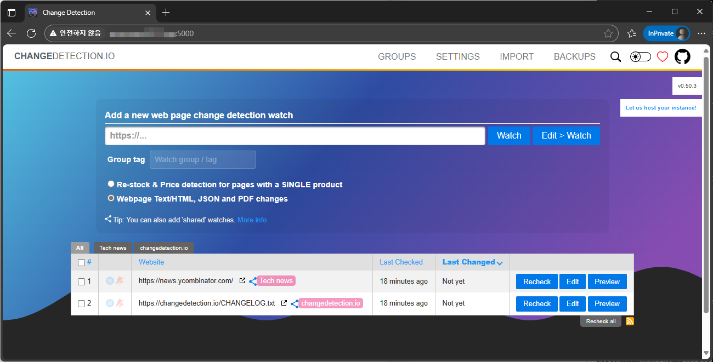Sort by Last Checked column
The image size is (713, 362).
401,262
